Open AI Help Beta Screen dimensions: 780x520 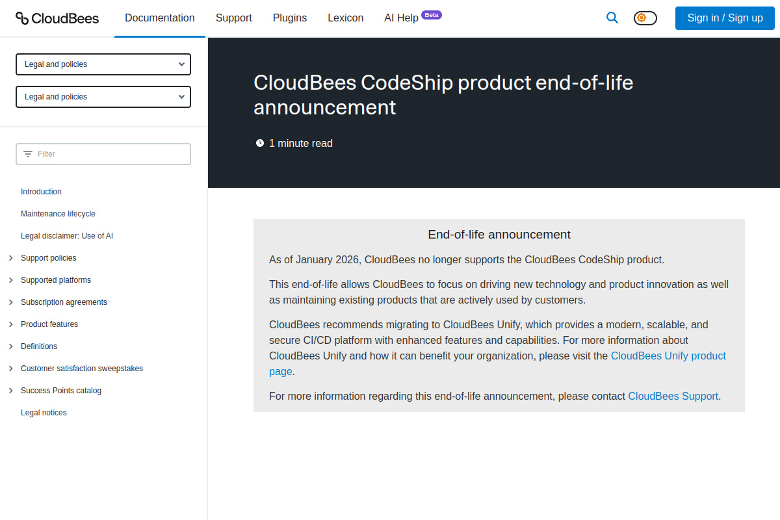[413, 18]
